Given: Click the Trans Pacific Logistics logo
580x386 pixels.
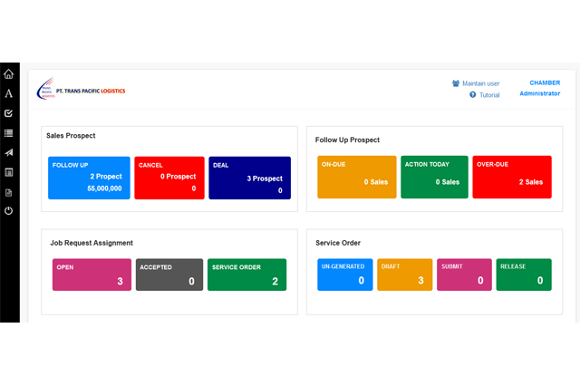Looking at the screenshot, I should tap(81, 91).
